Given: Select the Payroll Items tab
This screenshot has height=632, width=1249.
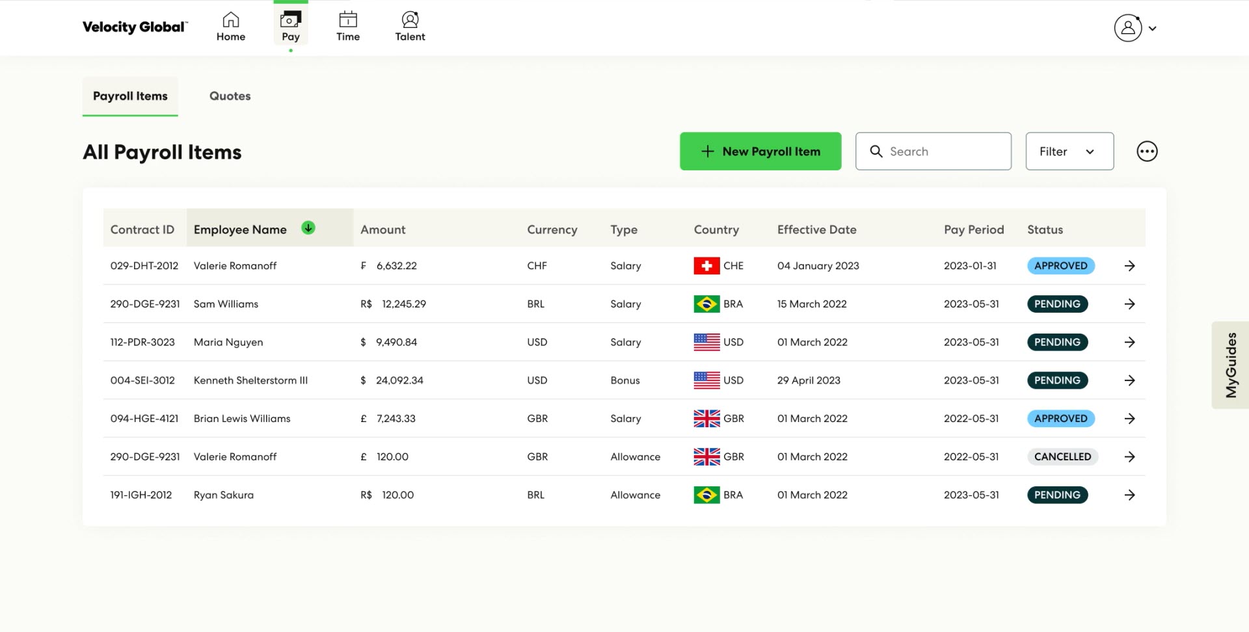Looking at the screenshot, I should coord(130,96).
